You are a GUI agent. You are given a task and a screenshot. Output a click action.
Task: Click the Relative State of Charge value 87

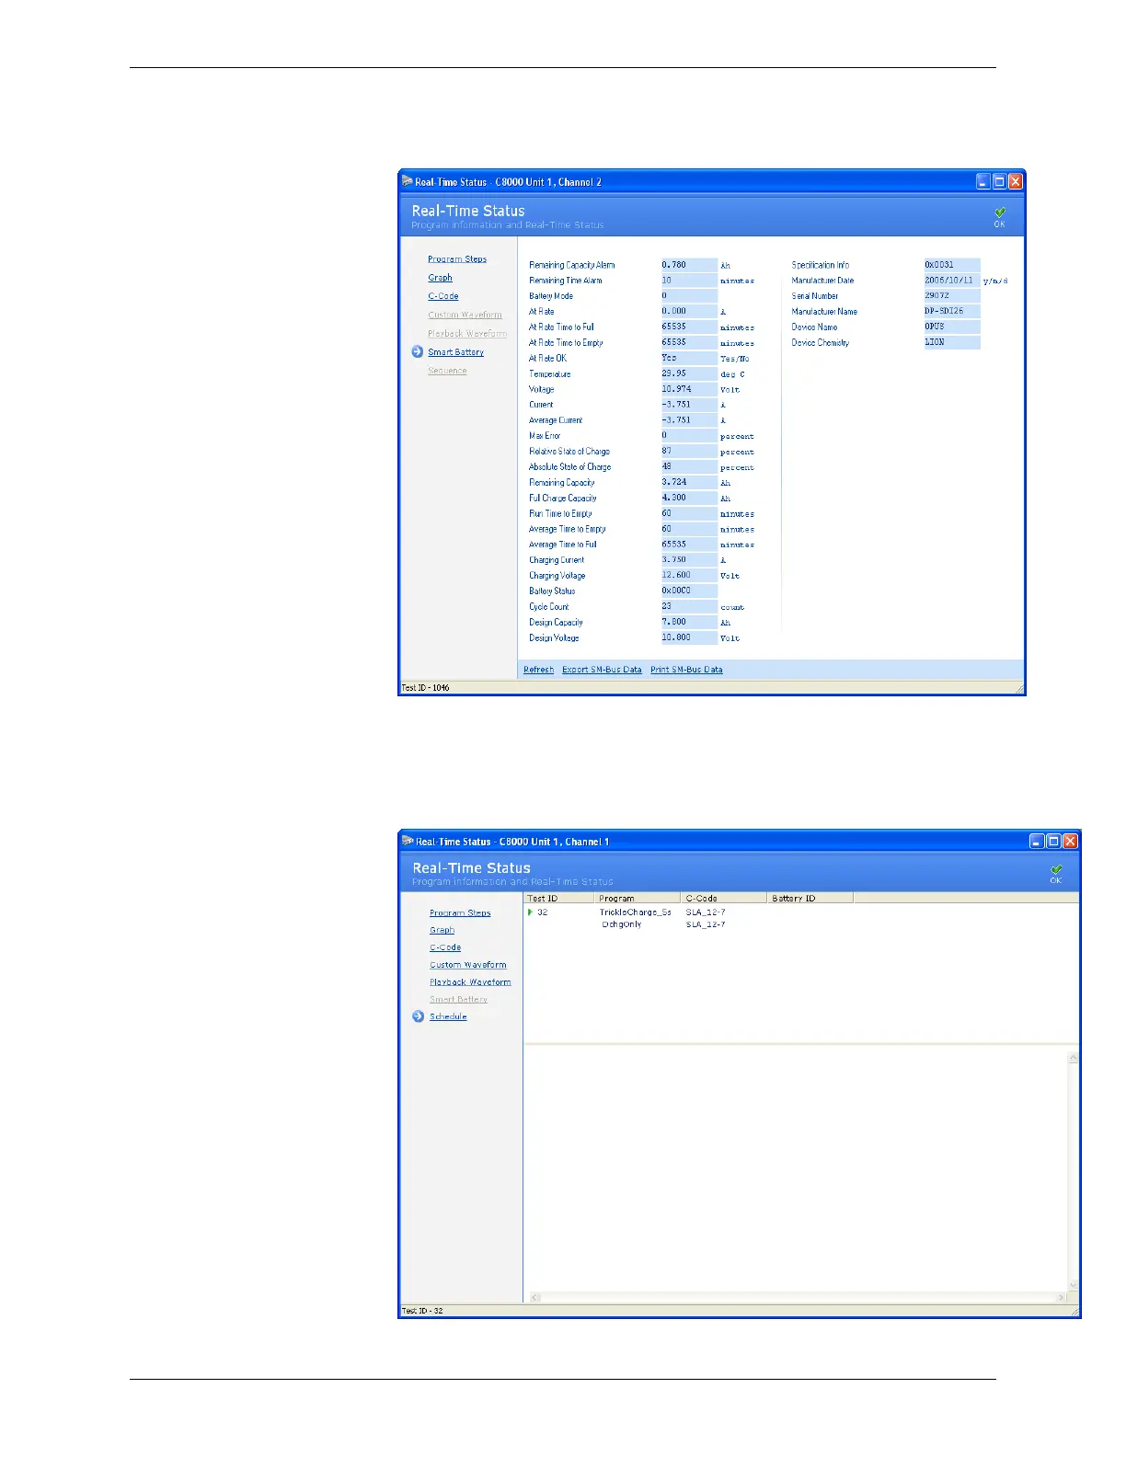click(689, 452)
